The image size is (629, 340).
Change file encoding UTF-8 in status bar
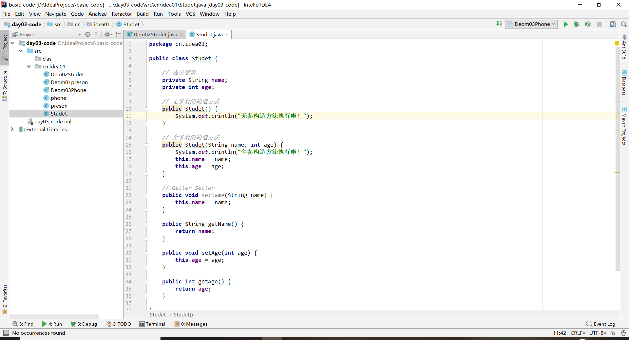(x=598, y=333)
